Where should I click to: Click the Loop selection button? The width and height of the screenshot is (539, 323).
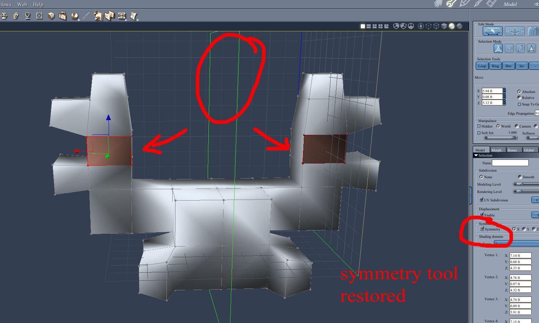tap(482, 66)
